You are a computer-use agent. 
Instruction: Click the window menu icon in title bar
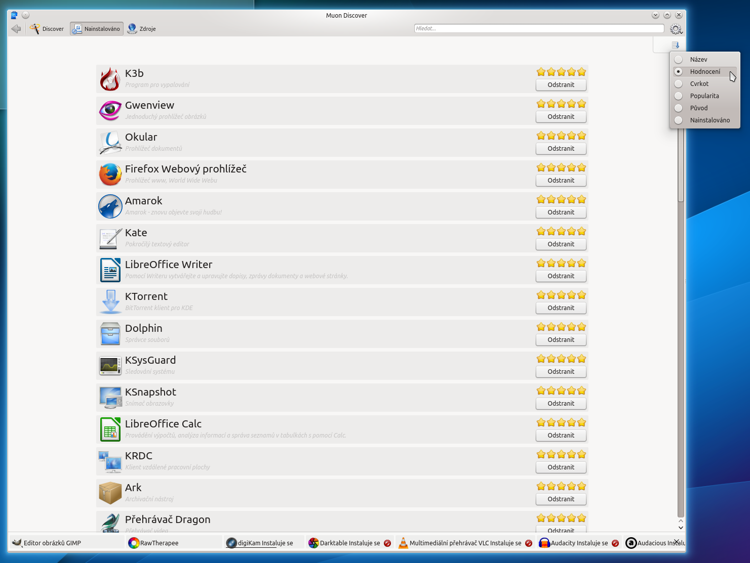pos(14,15)
